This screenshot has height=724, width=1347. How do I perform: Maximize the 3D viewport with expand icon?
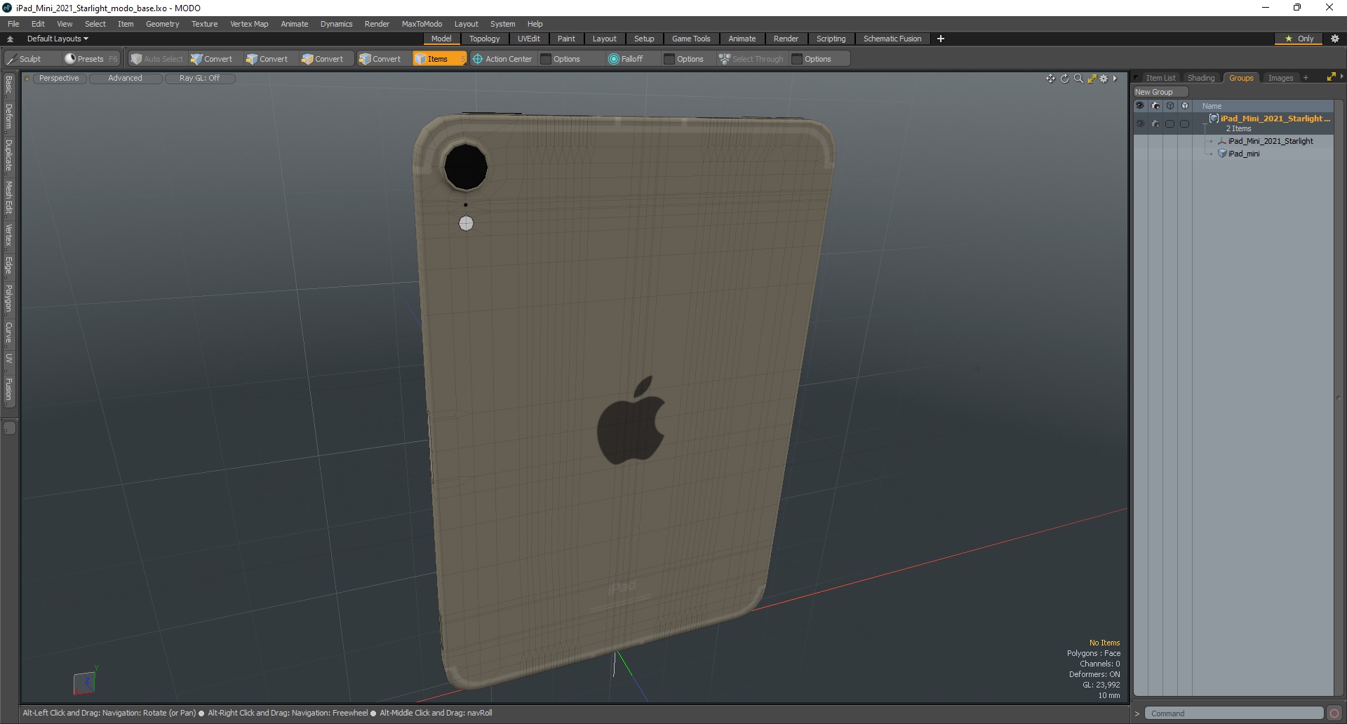coord(1092,79)
